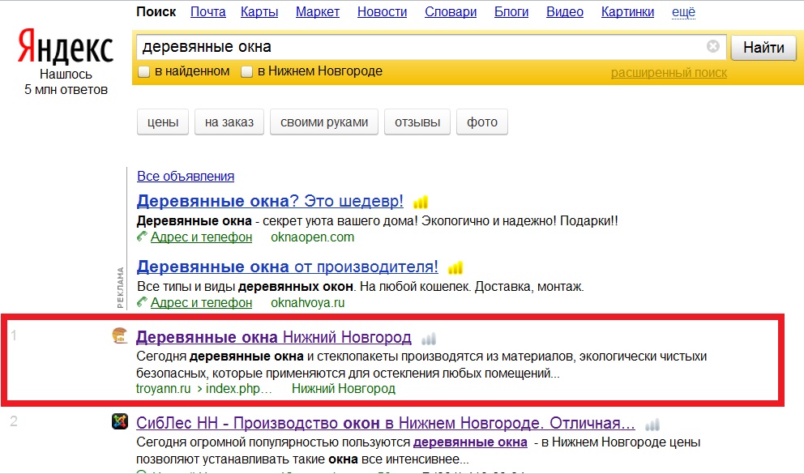
Task: Refine query with 'цены' button
Action: click(163, 122)
